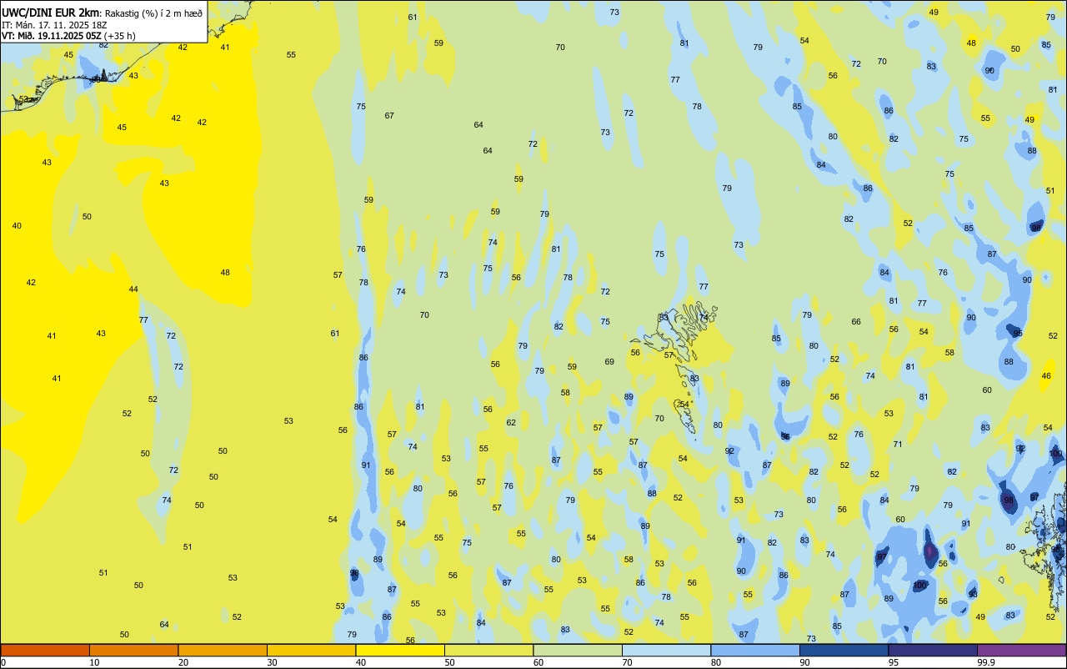Click the orange 10–20 legend color segment
Viewport: 1067px width, 669px height.
coord(133,650)
